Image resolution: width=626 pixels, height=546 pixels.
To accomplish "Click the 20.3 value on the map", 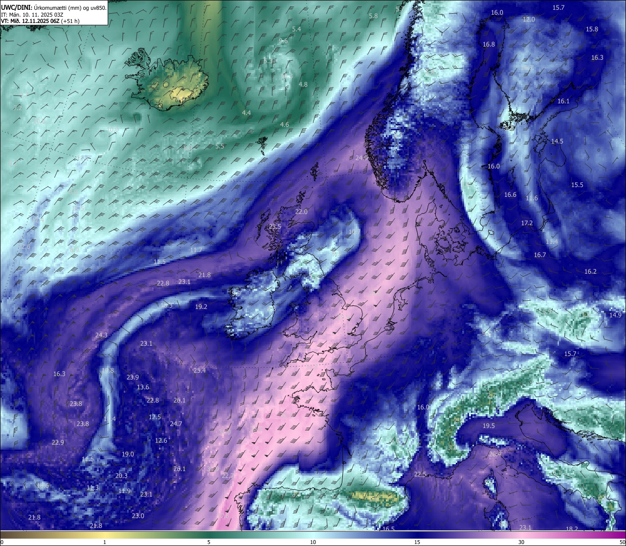I will pos(121,475).
